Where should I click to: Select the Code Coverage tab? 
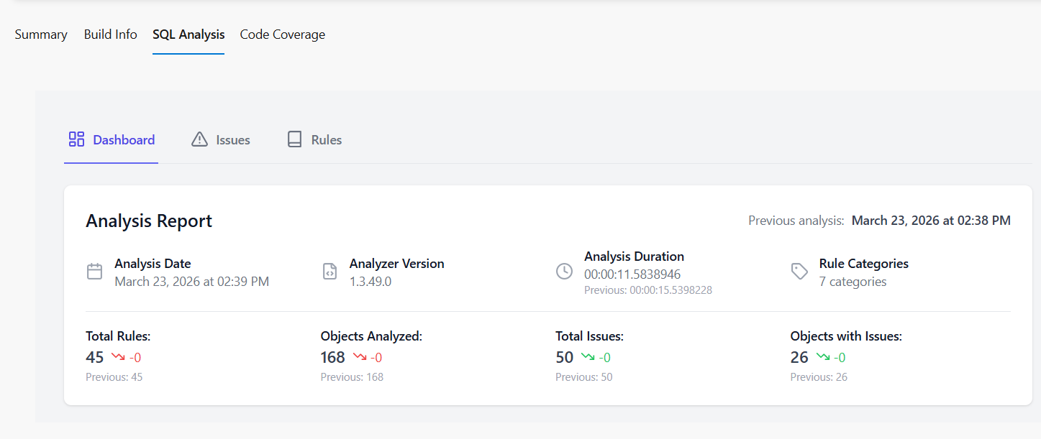282,34
